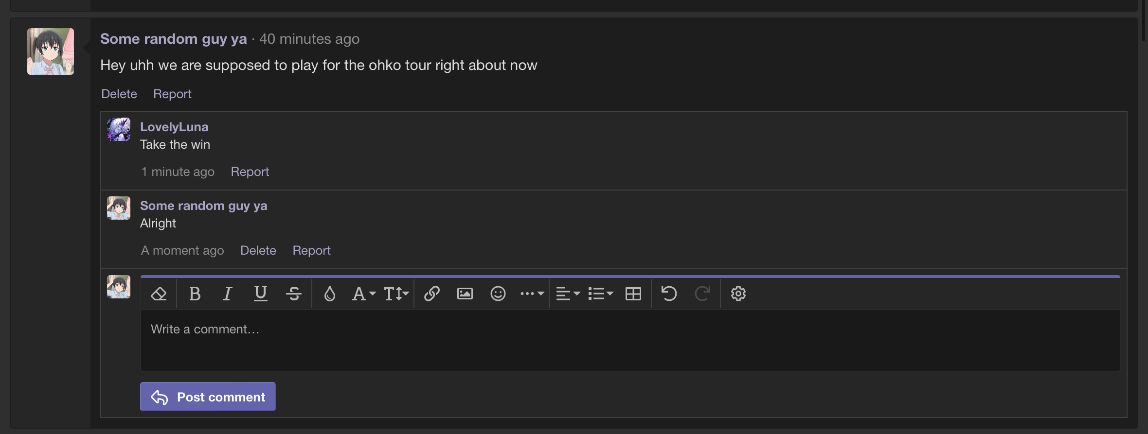Open the smilies emoji picker

498,294
